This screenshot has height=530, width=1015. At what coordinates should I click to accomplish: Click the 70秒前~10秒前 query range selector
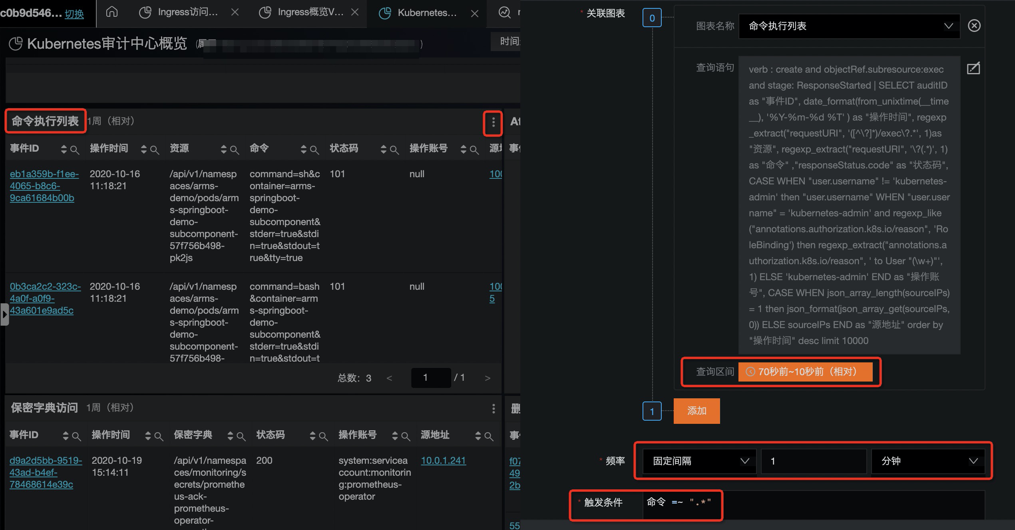click(805, 372)
